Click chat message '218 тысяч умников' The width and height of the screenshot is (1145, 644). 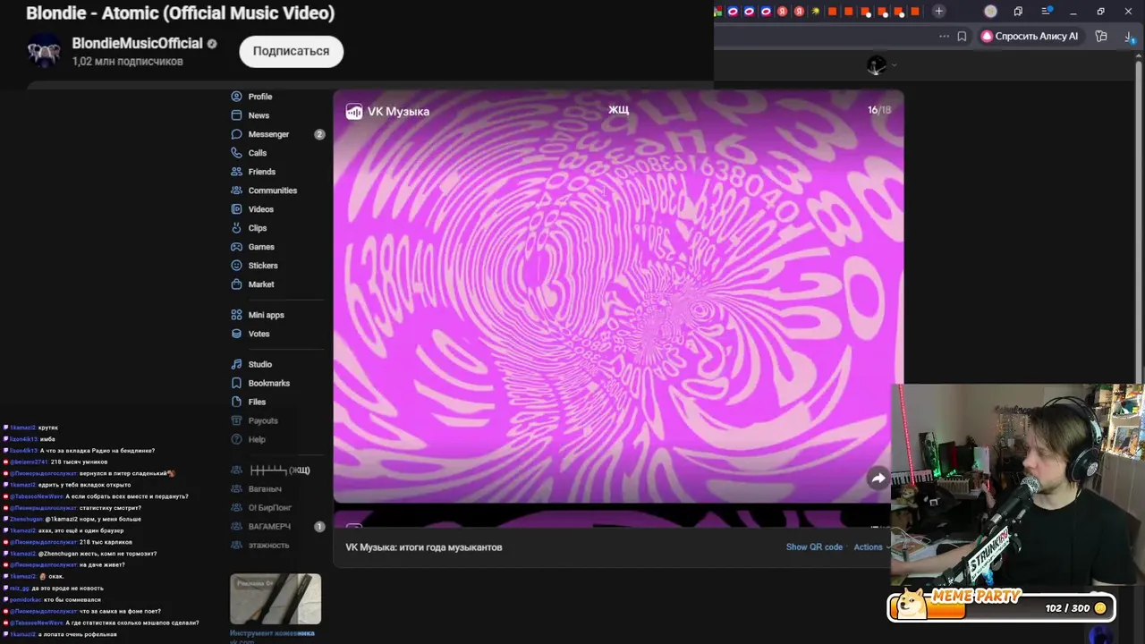79,462
